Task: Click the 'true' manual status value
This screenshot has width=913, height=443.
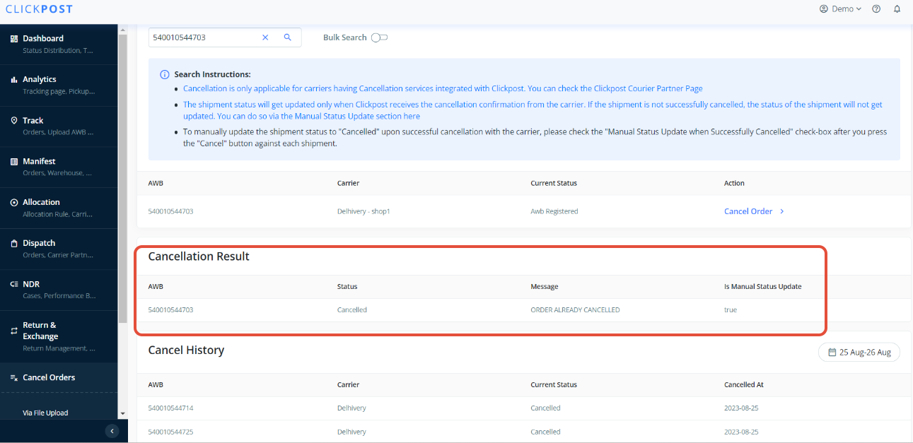Action: pos(730,310)
